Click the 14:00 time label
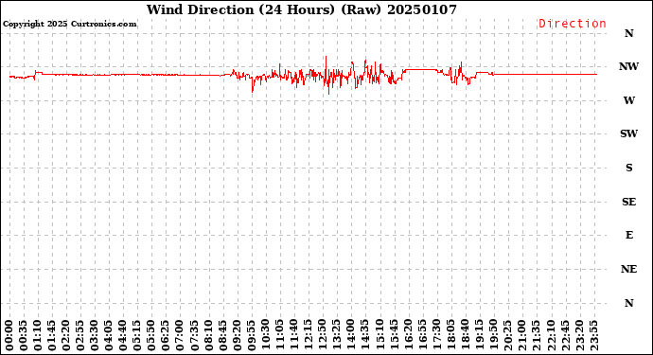 click(x=351, y=335)
